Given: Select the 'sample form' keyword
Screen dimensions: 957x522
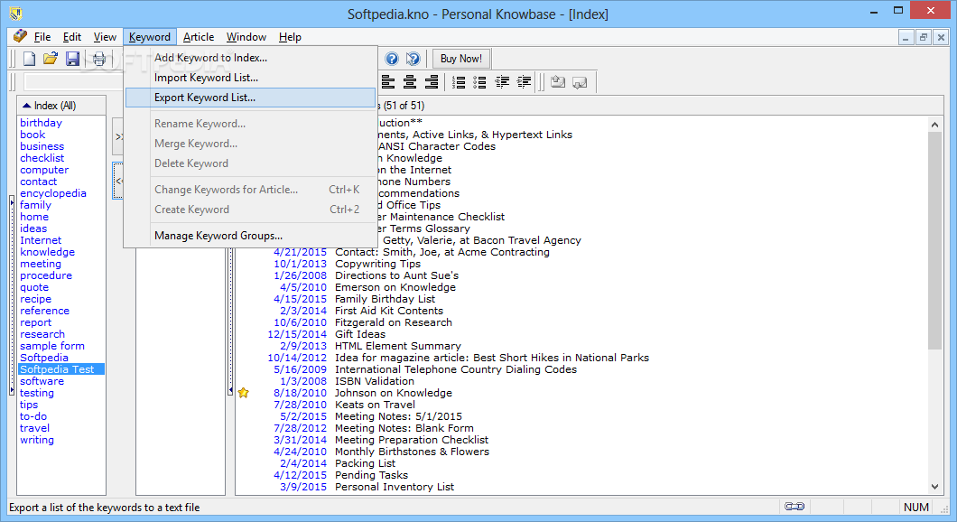Looking at the screenshot, I should 52,346.
